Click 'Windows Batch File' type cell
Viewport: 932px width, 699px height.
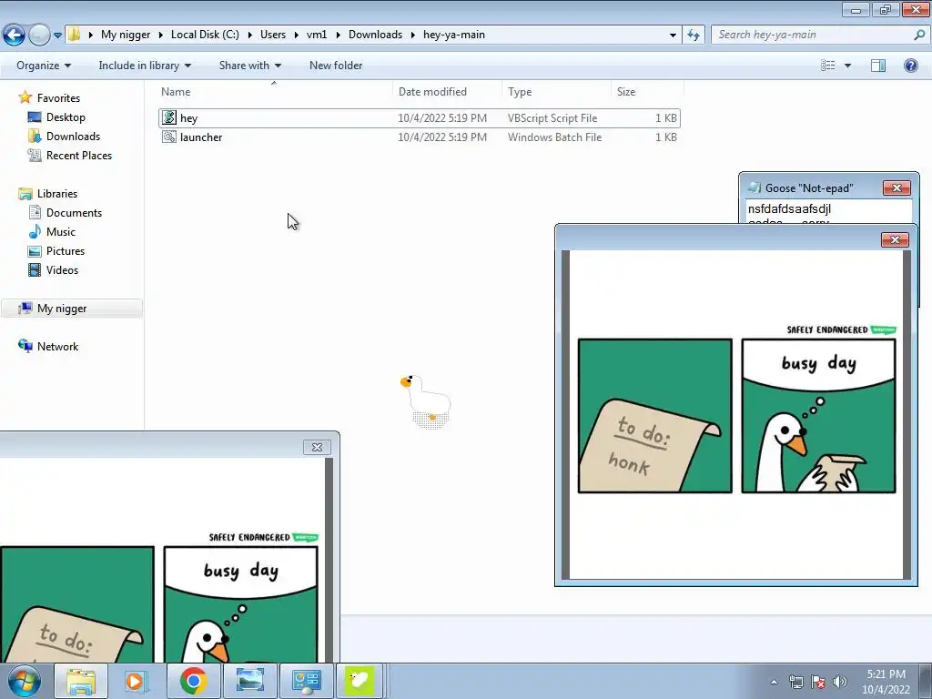click(x=554, y=137)
